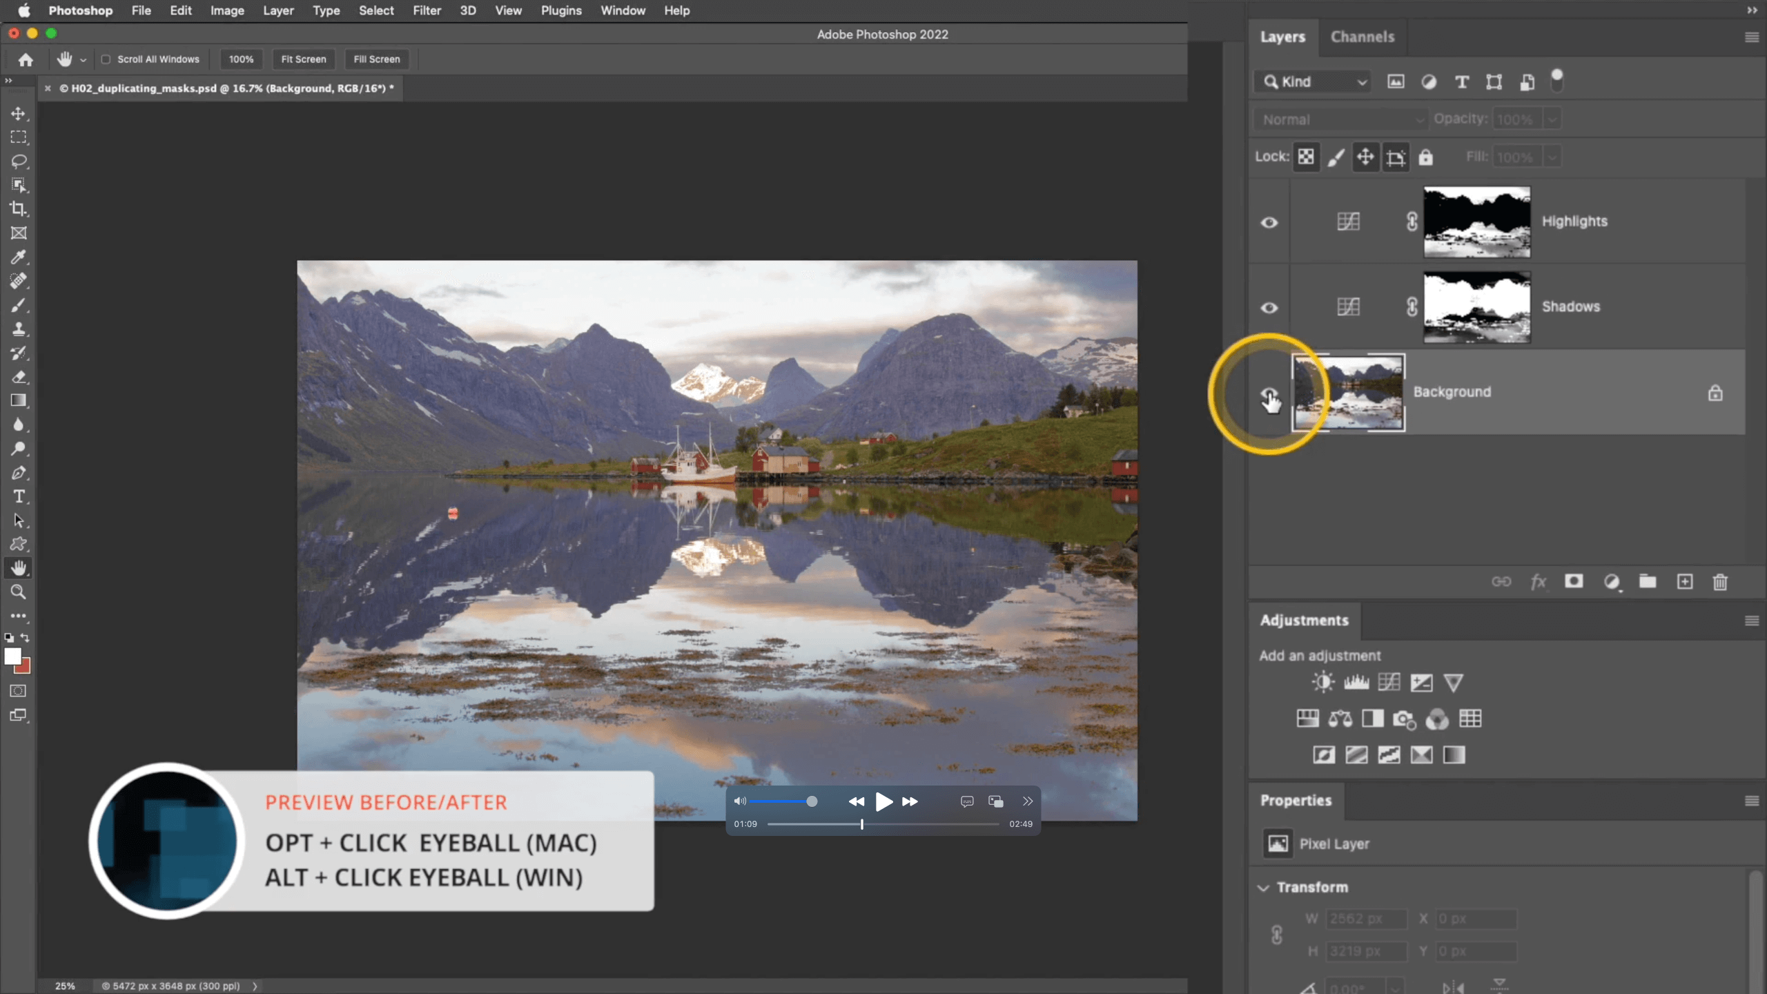
Task: Switch to the Channels tab
Action: pyautogui.click(x=1362, y=37)
